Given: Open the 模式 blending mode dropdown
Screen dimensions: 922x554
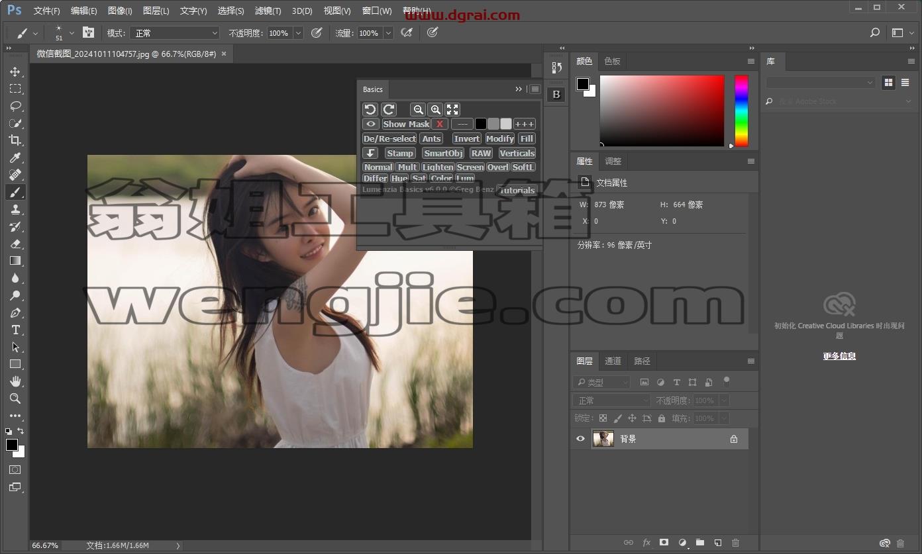Looking at the screenshot, I should [x=174, y=33].
